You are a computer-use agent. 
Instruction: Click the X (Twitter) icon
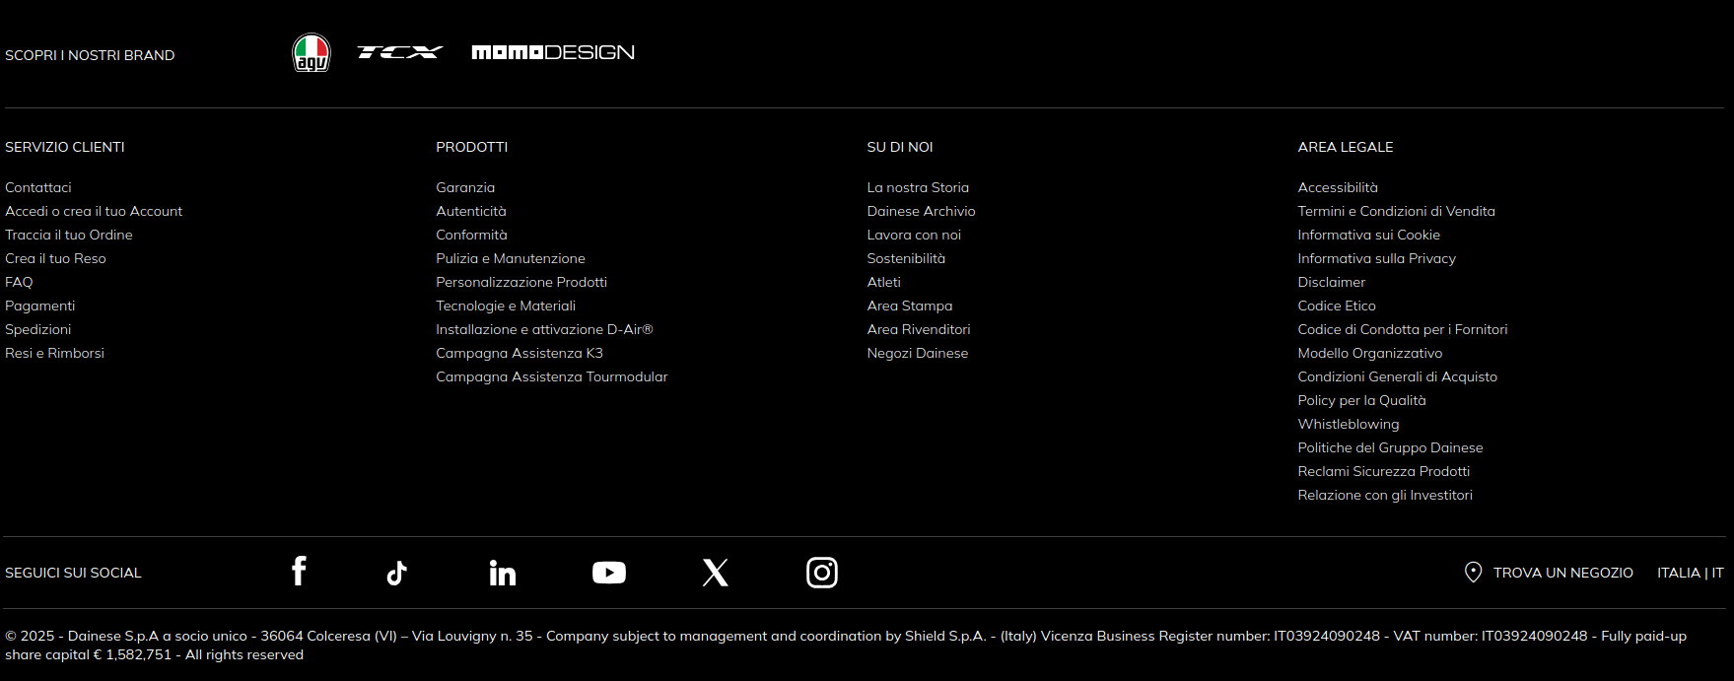click(715, 573)
